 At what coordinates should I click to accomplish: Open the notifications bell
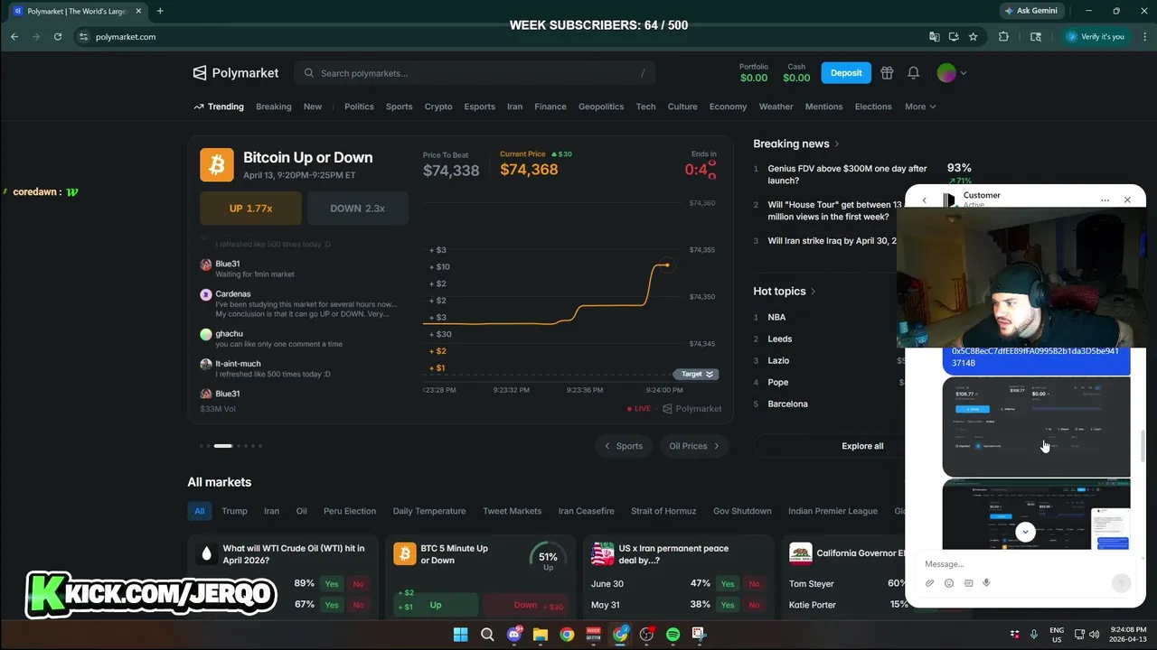click(914, 73)
